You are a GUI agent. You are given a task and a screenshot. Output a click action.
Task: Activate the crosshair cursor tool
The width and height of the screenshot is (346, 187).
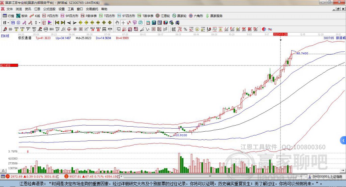coord(123,23)
